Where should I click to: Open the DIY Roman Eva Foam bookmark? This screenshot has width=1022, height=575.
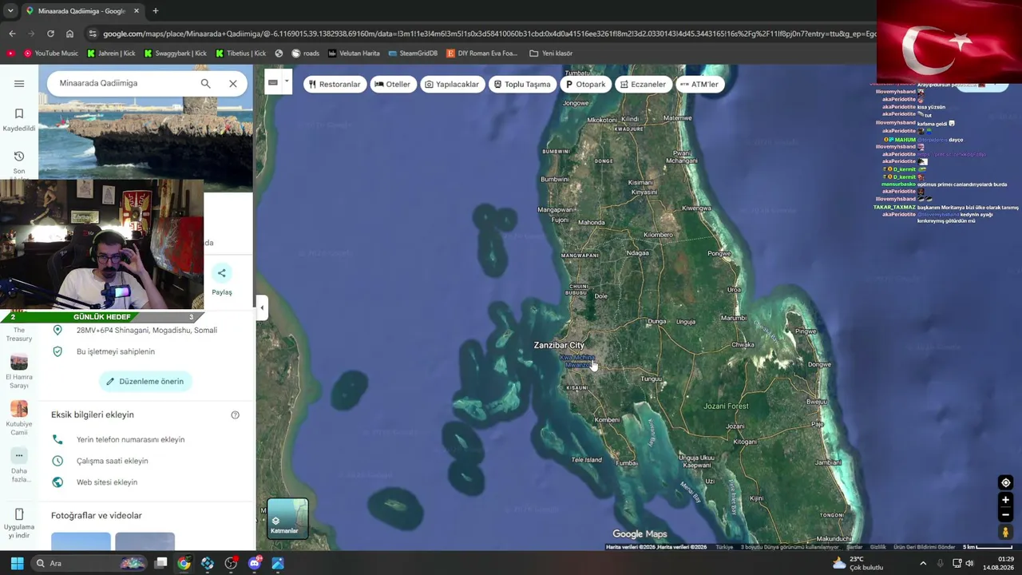[x=482, y=54]
